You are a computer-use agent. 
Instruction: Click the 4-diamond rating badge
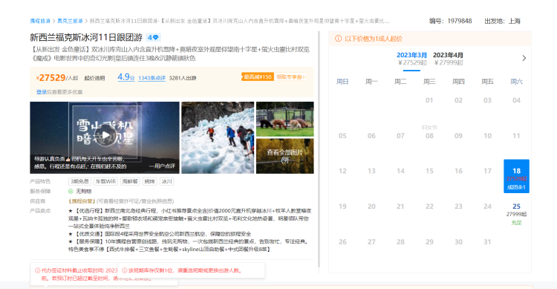click(x=153, y=37)
